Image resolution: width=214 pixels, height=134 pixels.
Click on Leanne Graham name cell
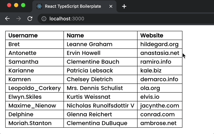point(100,44)
